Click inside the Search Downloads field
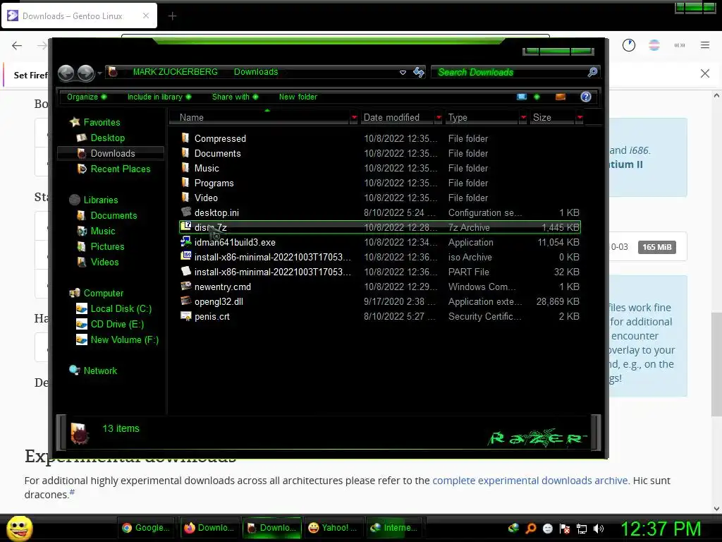The width and height of the screenshot is (722, 542). coord(509,72)
